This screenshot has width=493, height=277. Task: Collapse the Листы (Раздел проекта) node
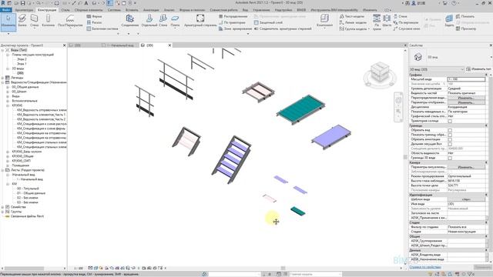click(2, 170)
